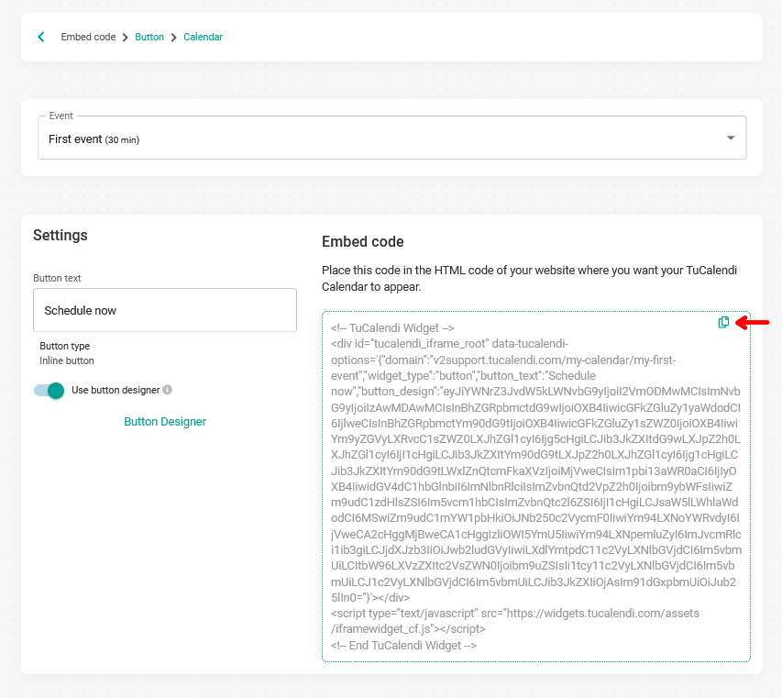This screenshot has height=698, width=782.
Task: Click the chevron between Embed code and Button
Action: (x=126, y=38)
